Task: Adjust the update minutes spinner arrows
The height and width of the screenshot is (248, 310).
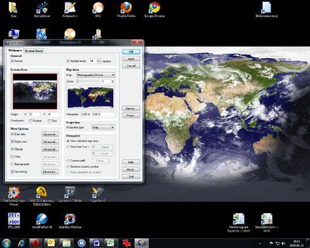Action: click(x=99, y=61)
